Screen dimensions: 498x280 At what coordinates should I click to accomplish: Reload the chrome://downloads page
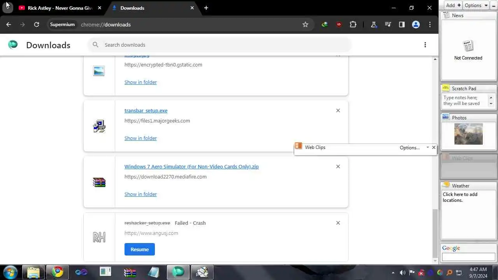[x=37, y=24]
